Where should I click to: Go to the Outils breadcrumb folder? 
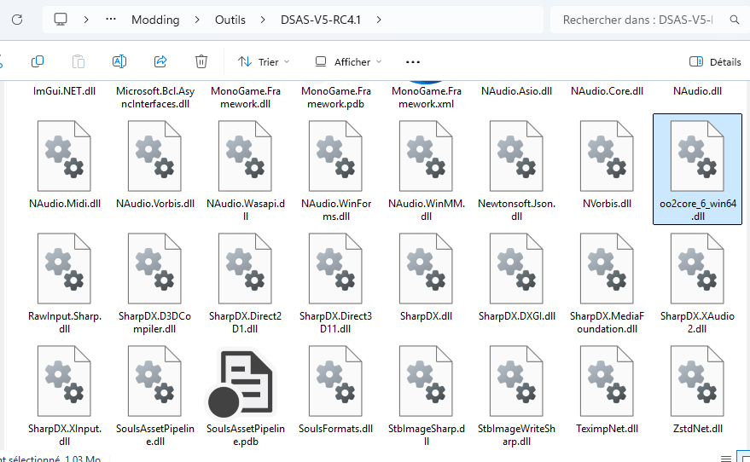230,20
